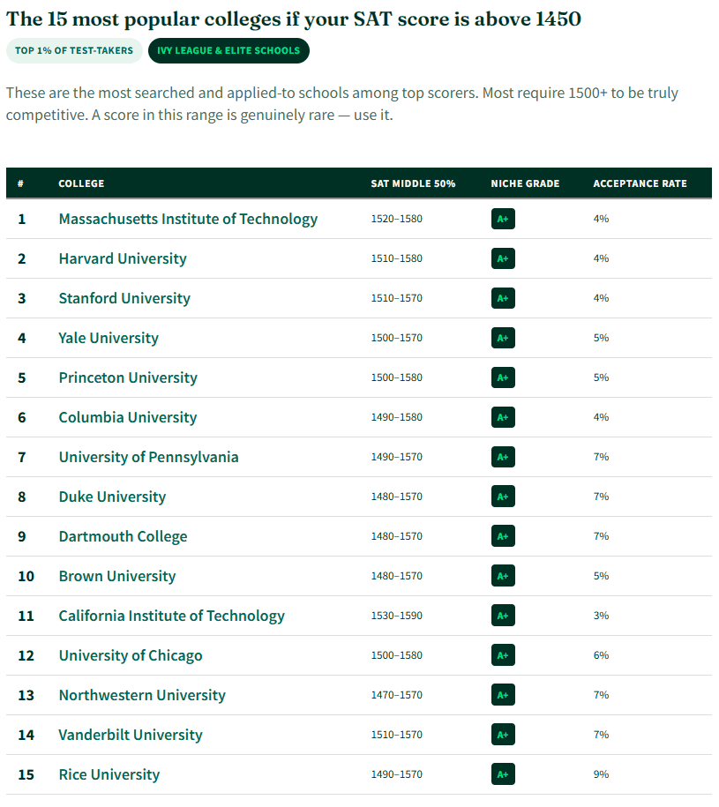The width and height of the screenshot is (719, 807).
Task: Click the A+ grade badge for Harvard University
Action: click(x=503, y=259)
